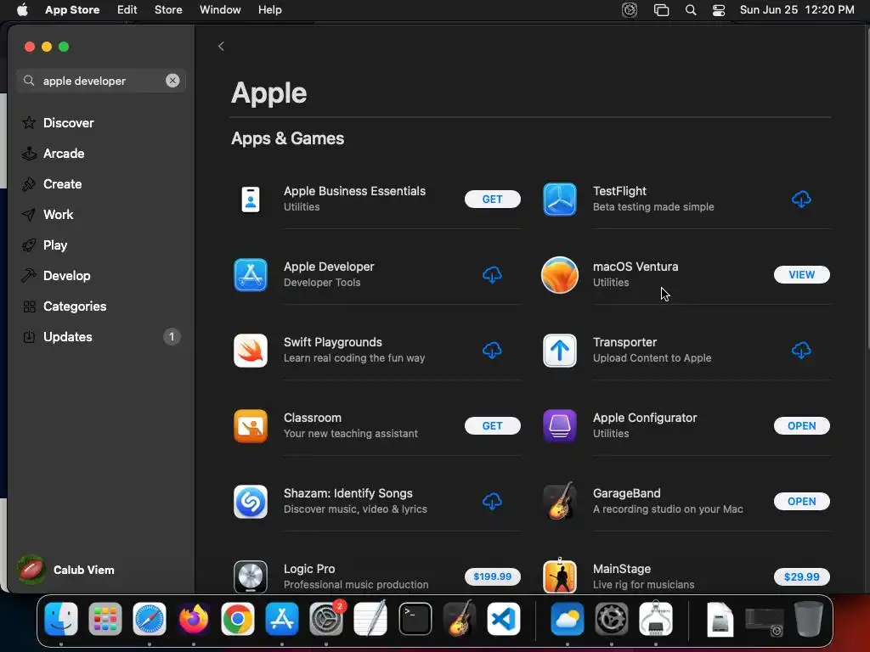Buy MainStage for $29.99
The image size is (870, 652).
tap(802, 576)
